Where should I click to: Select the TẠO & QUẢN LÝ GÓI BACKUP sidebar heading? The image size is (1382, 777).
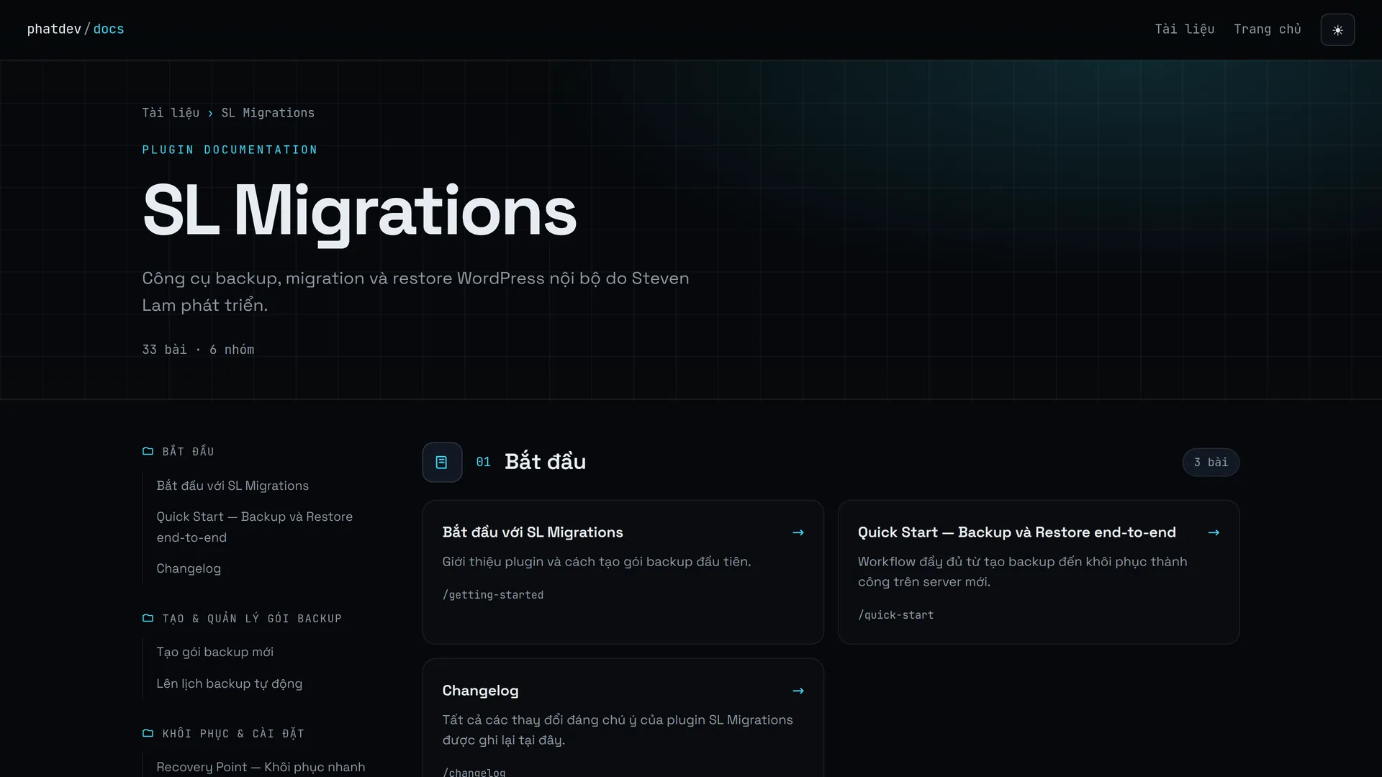[x=252, y=618]
